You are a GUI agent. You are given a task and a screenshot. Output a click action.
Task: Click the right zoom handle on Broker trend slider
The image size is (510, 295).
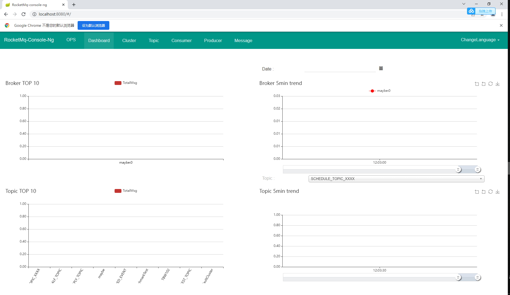477,169
